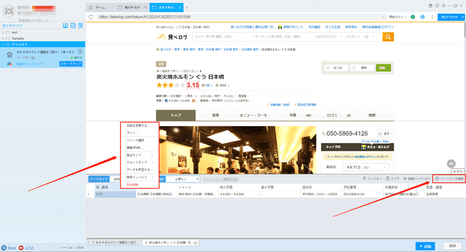Click the エリア・駅 search input
Image resolution: width=466 pixels, height=252 pixels.
click(223, 37)
